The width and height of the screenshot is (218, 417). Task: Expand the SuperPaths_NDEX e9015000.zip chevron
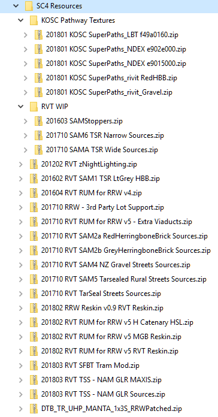26,64
